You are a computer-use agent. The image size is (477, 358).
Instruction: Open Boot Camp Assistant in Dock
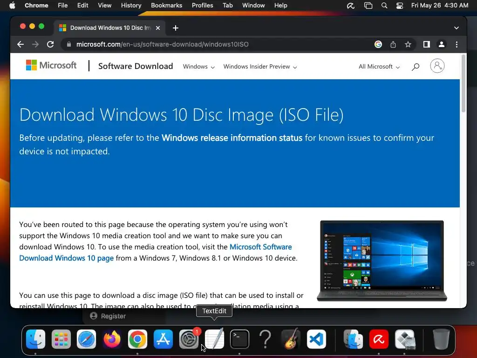click(405, 339)
